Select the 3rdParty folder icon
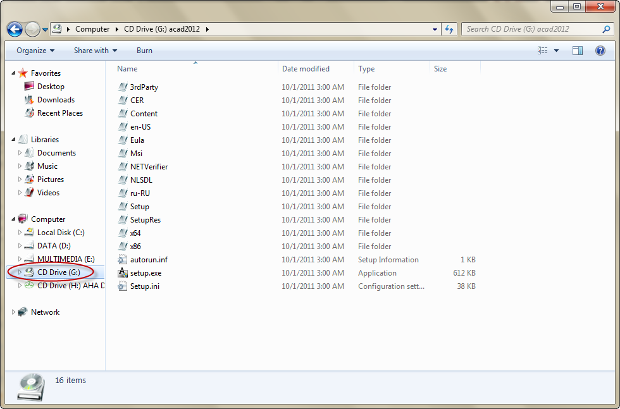This screenshot has width=620, height=409. (x=122, y=87)
